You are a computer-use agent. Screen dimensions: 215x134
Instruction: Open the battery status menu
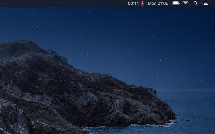coord(176,3)
